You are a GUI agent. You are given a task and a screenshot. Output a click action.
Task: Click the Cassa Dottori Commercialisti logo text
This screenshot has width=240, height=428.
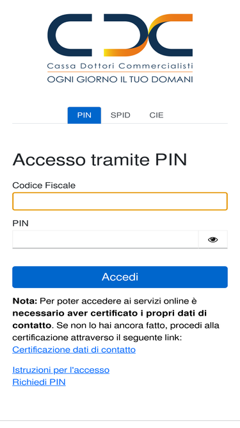[120, 66]
